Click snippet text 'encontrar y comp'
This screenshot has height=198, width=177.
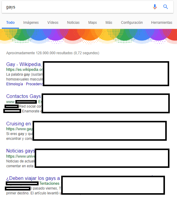[x=19, y=139]
